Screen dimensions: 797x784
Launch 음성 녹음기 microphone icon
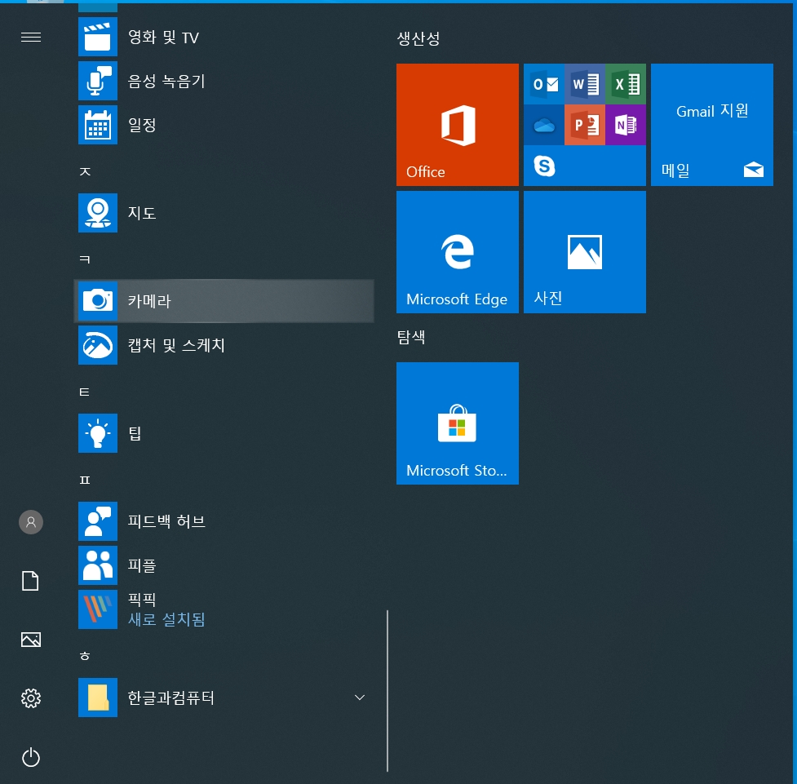coord(98,81)
